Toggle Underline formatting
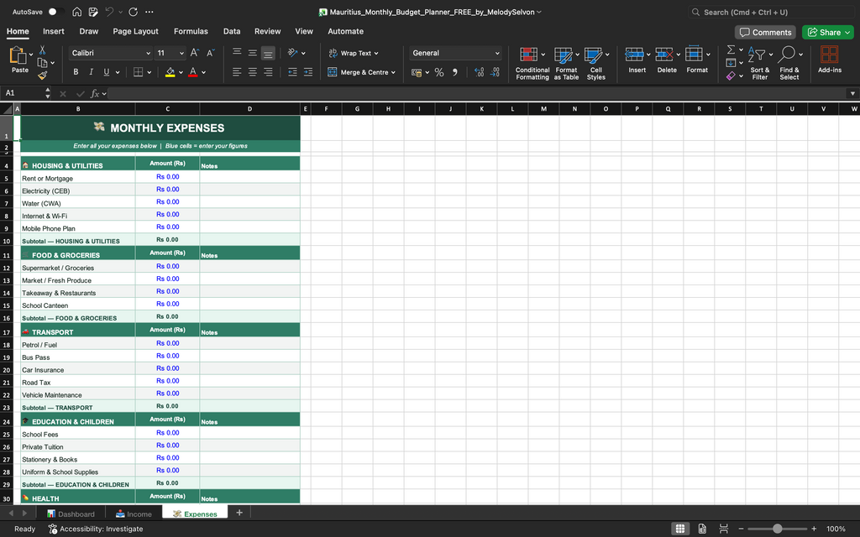This screenshot has height=537, width=860. click(107, 72)
